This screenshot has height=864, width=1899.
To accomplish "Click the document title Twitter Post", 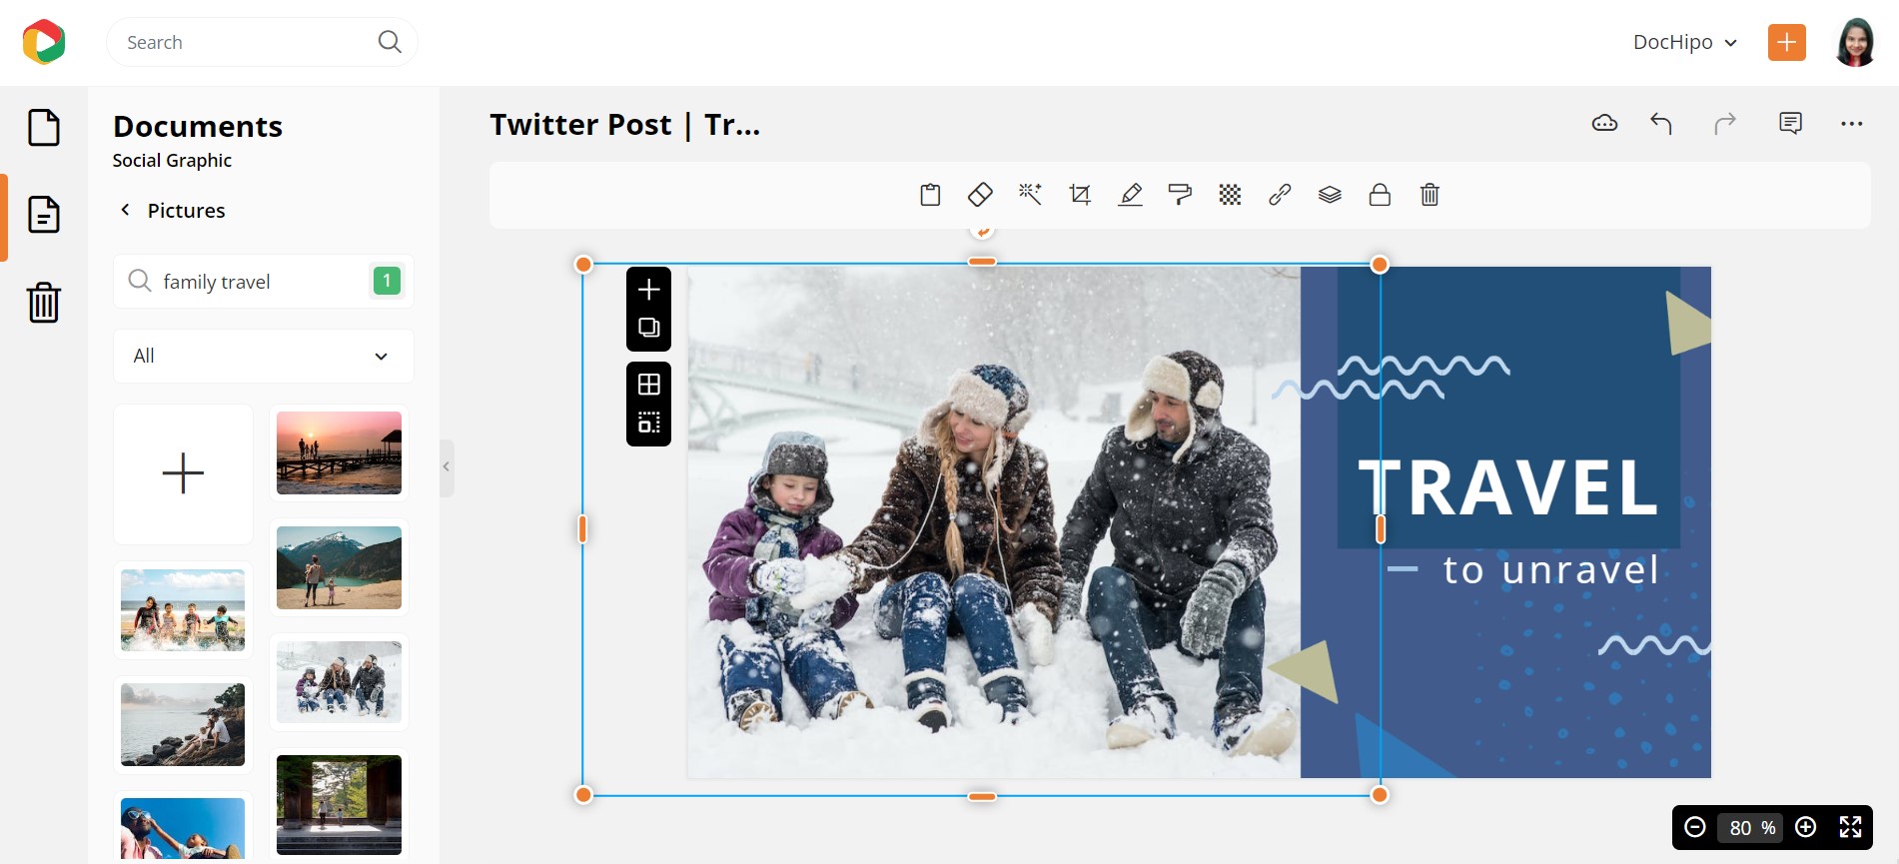I will pos(625,125).
